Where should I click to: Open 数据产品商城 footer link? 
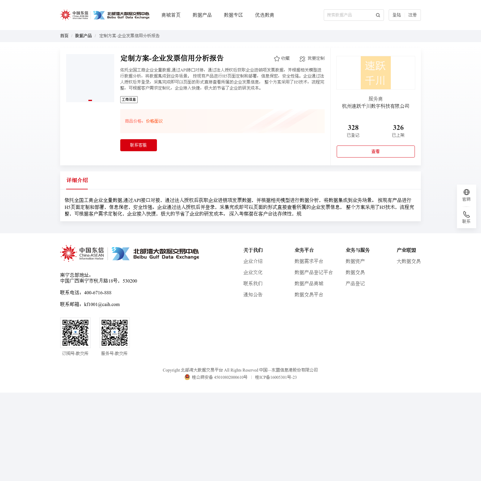tap(309, 283)
